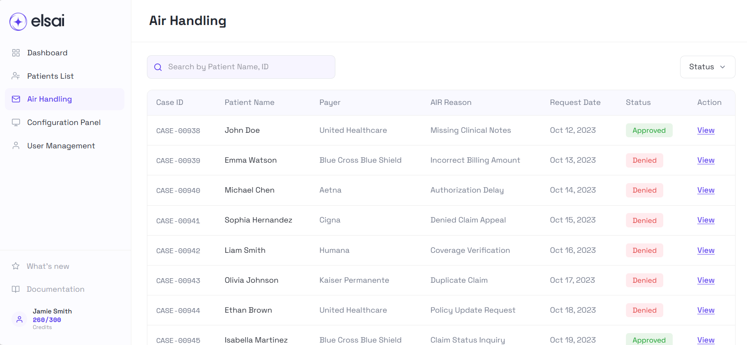Click Denied badge for Olivia Johnson

[x=644, y=280]
